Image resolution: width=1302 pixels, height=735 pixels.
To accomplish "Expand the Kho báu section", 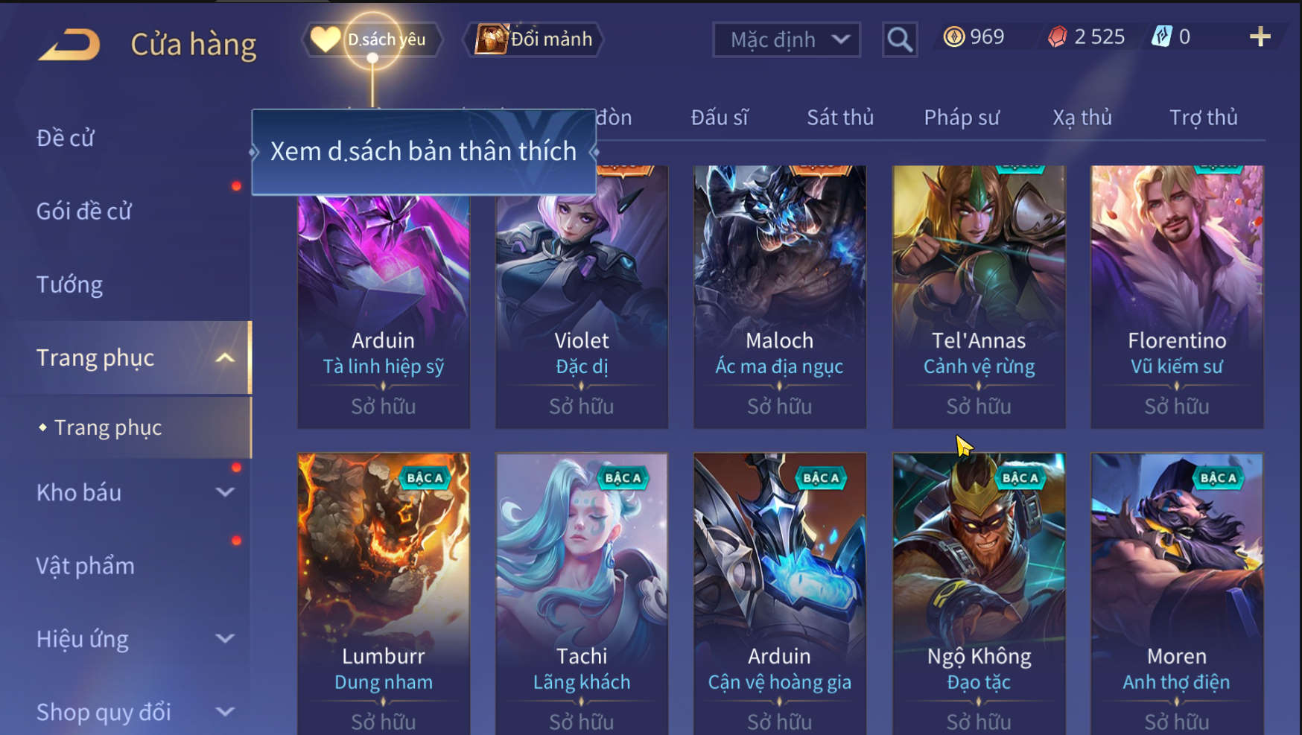I will pyautogui.click(x=225, y=492).
